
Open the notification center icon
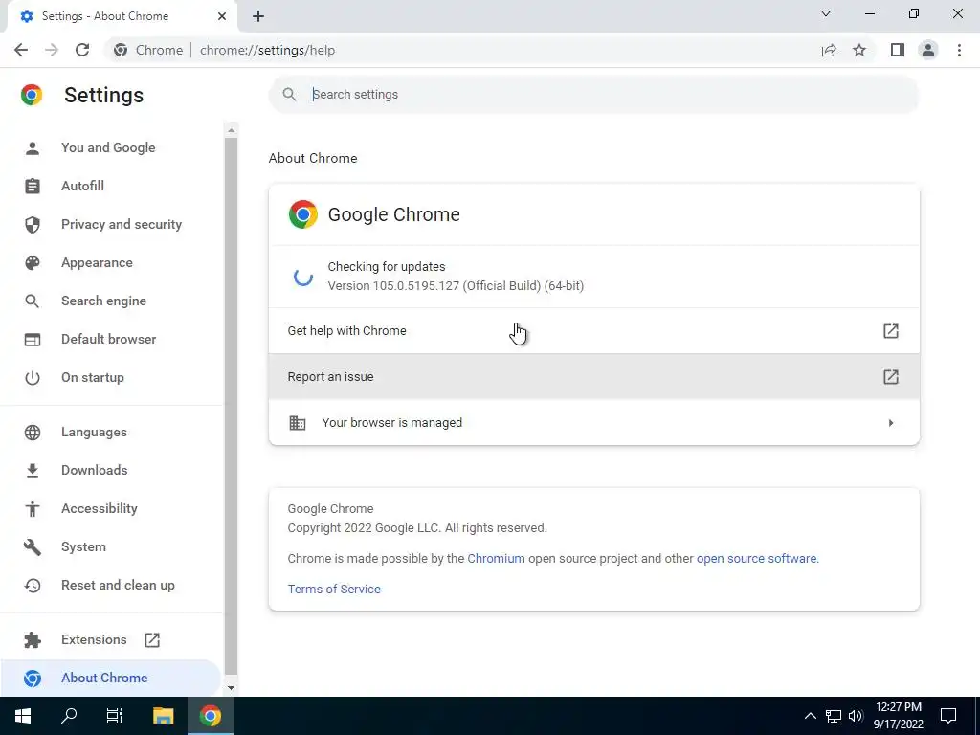click(x=948, y=716)
